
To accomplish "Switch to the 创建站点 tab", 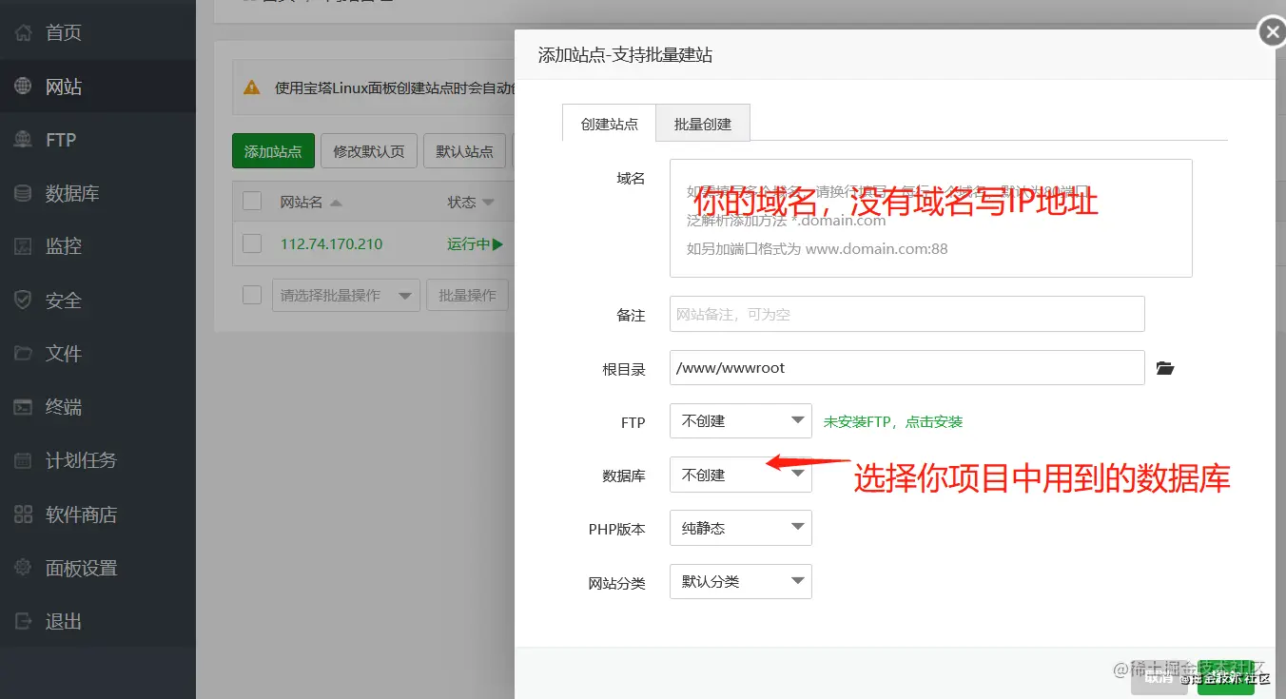I will [x=610, y=124].
